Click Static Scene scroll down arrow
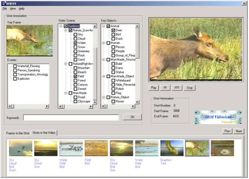 point(95,102)
